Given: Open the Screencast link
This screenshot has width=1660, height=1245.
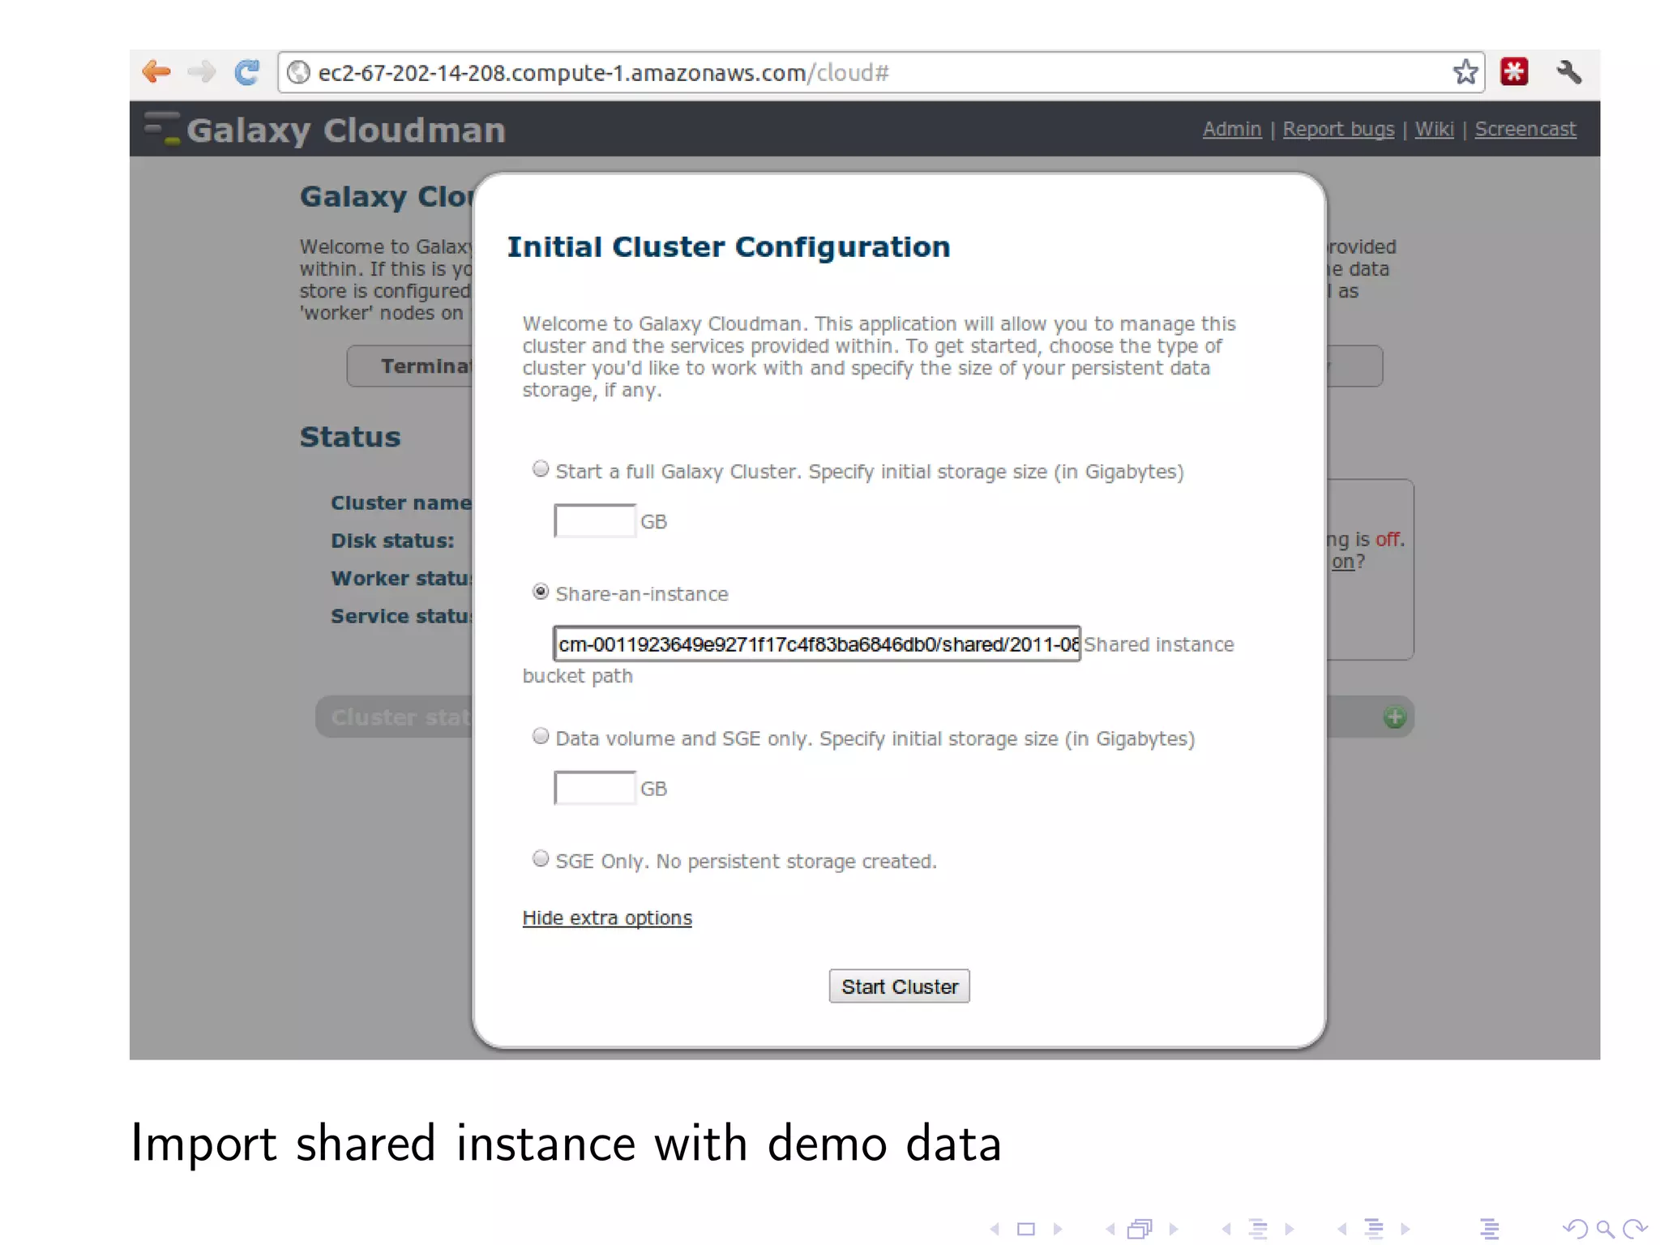Looking at the screenshot, I should pos(1525,129).
